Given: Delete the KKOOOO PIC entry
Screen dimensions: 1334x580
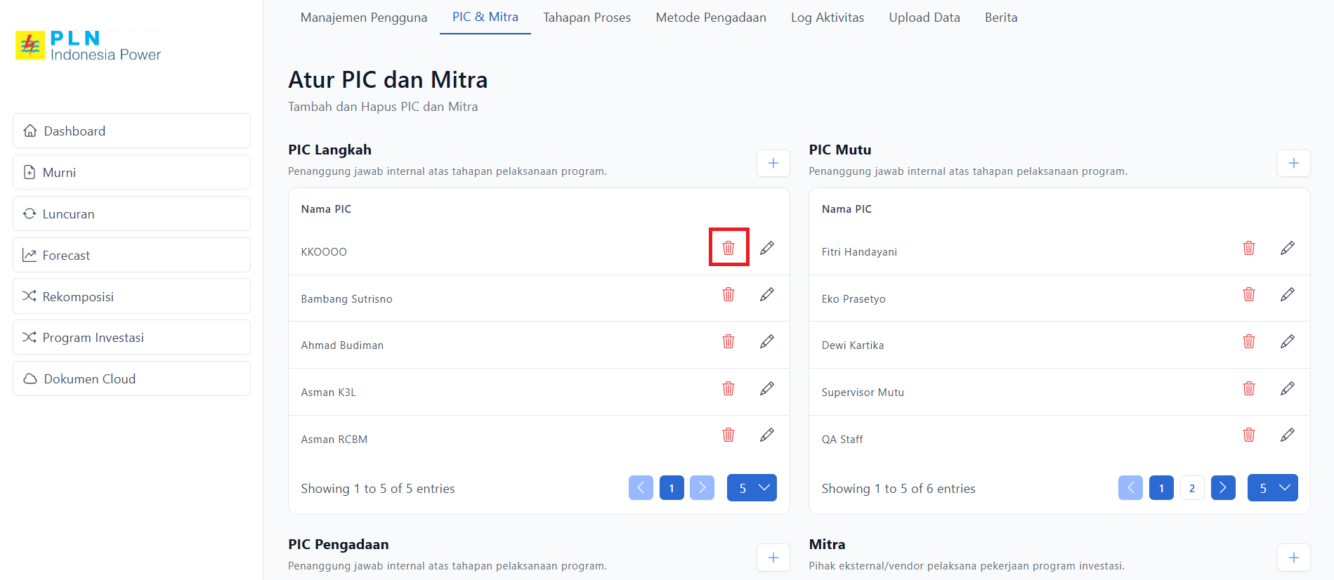Looking at the screenshot, I should [728, 248].
